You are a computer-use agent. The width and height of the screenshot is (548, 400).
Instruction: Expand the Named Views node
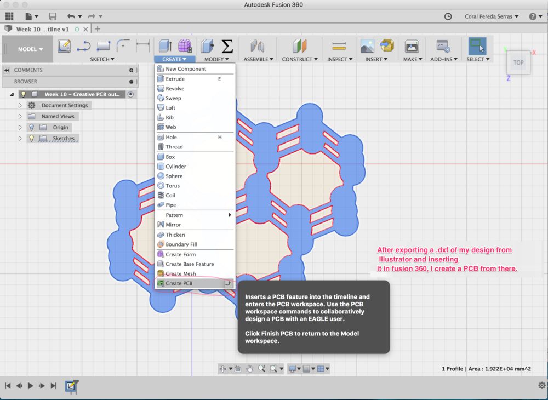tap(20, 116)
